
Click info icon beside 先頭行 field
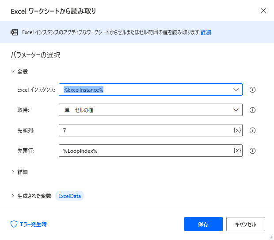pos(252,151)
